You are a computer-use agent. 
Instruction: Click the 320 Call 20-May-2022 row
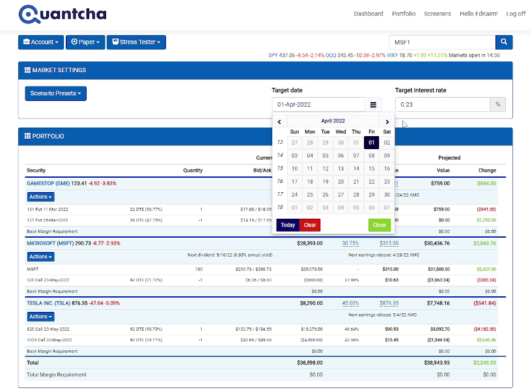pyautogui.click(x=261, y=280)
